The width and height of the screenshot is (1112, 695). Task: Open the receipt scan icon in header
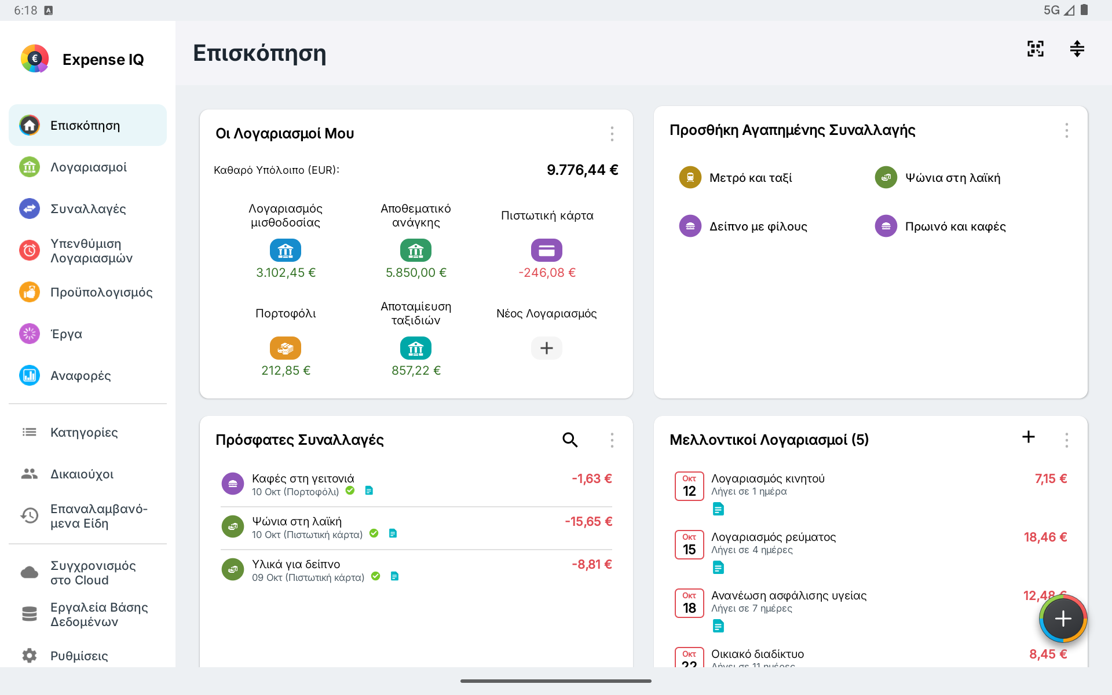click(1035, 49)
